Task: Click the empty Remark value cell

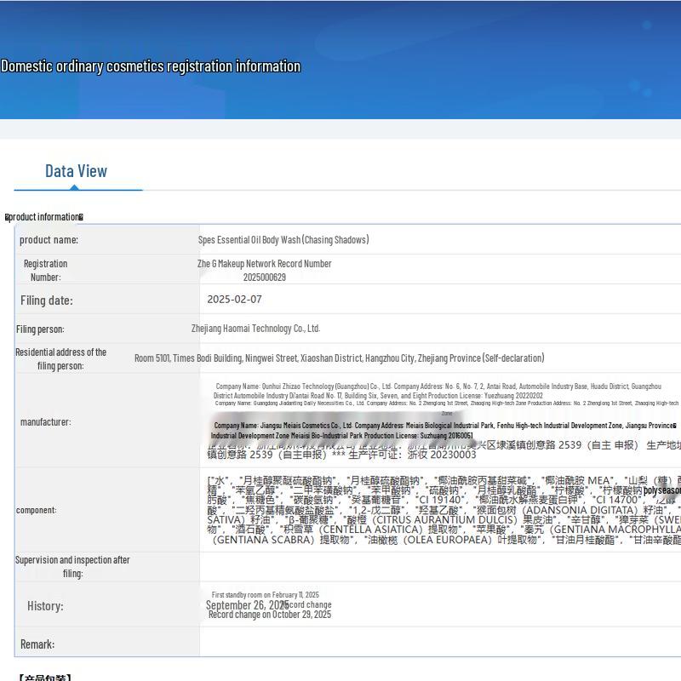Action: (x=438, y=644)
